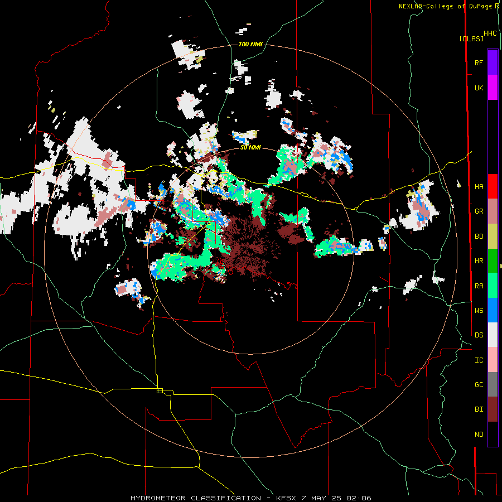Click the HYDROMETEOR CLASSIFICATION title text

coord(196,498)
